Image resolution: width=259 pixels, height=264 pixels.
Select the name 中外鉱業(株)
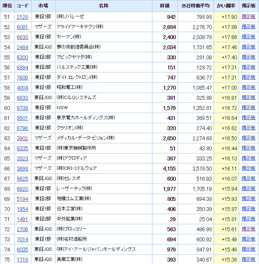(70, 219)
